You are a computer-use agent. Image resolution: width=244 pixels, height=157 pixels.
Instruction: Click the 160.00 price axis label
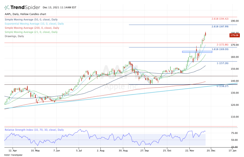tap(235, 57)
